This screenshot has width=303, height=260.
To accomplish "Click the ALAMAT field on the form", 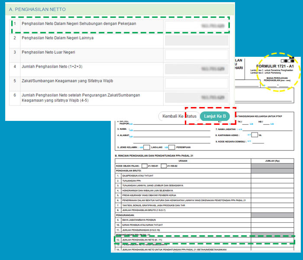I will click(x=172, y=135).
